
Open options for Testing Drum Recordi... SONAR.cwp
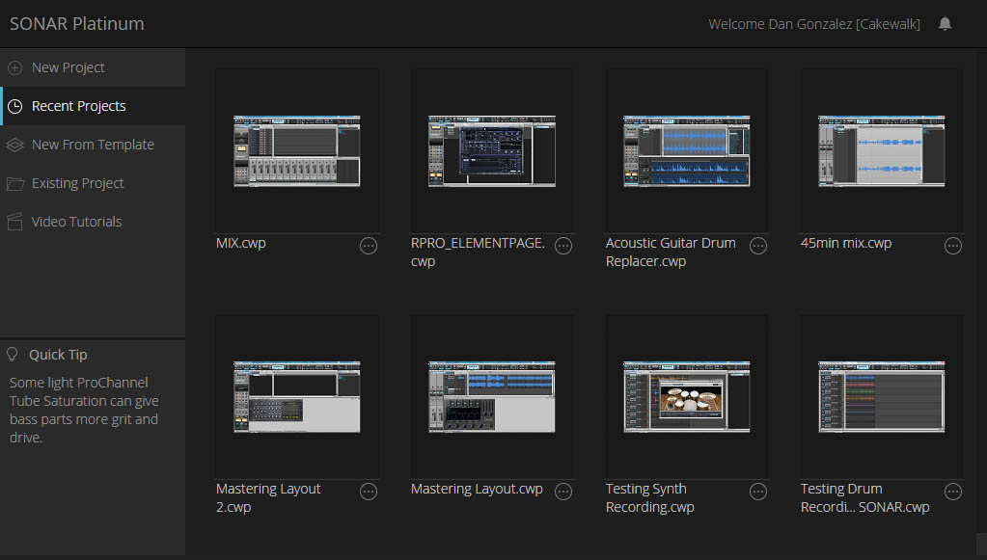[953, 492]
